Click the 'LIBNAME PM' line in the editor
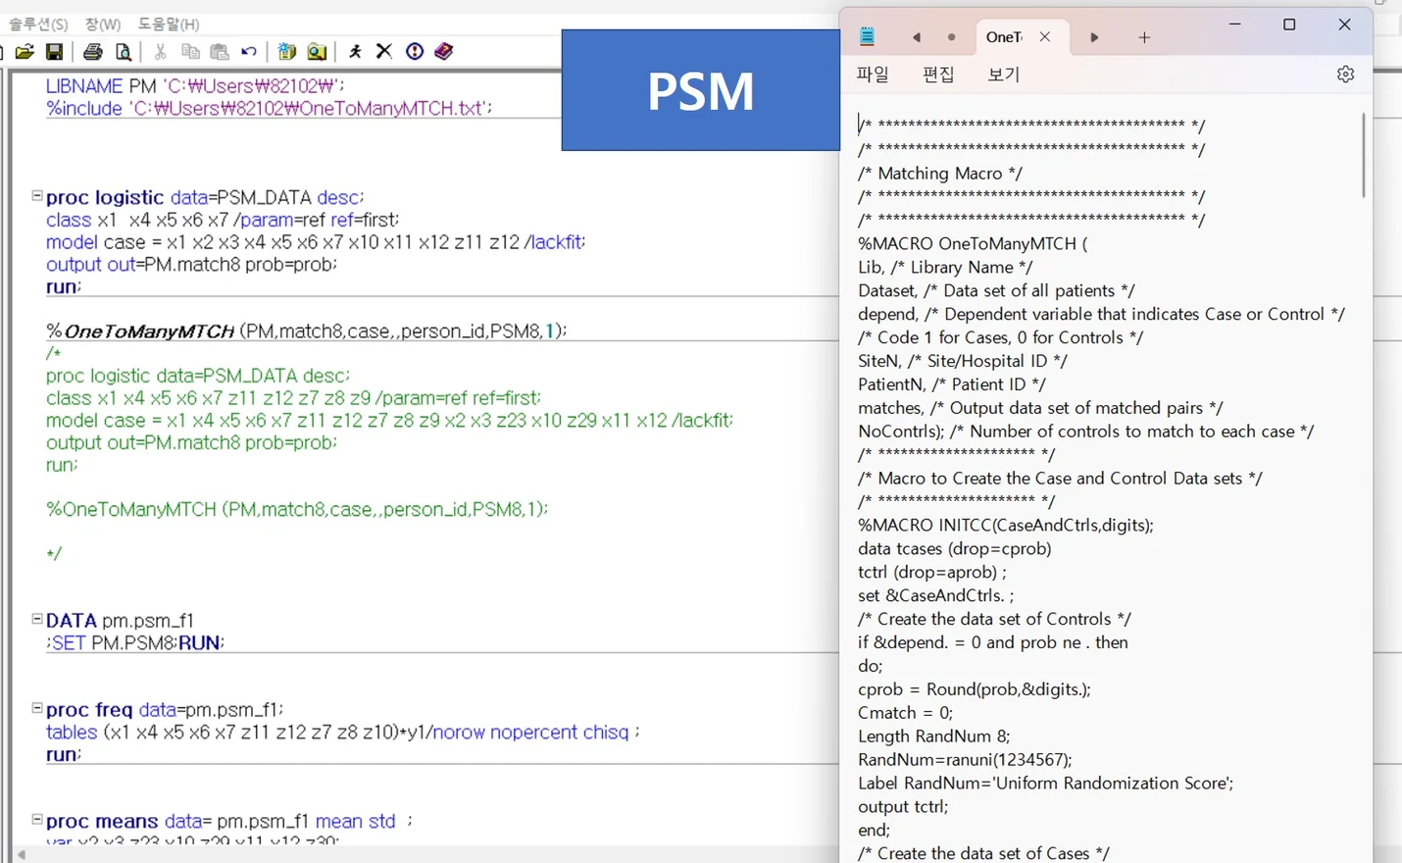Viewport: 1402px width, 863px height. (x=195, y=86)
